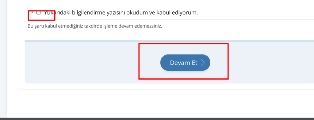Click the note "Bu şartı kabul etmediğiniz takdirde"
The image size is (314, 120).
(x=95, y=26)
